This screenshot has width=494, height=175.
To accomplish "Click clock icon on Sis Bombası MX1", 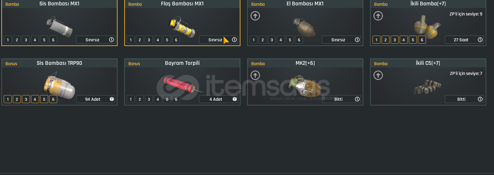I will [x=111, y=40].
